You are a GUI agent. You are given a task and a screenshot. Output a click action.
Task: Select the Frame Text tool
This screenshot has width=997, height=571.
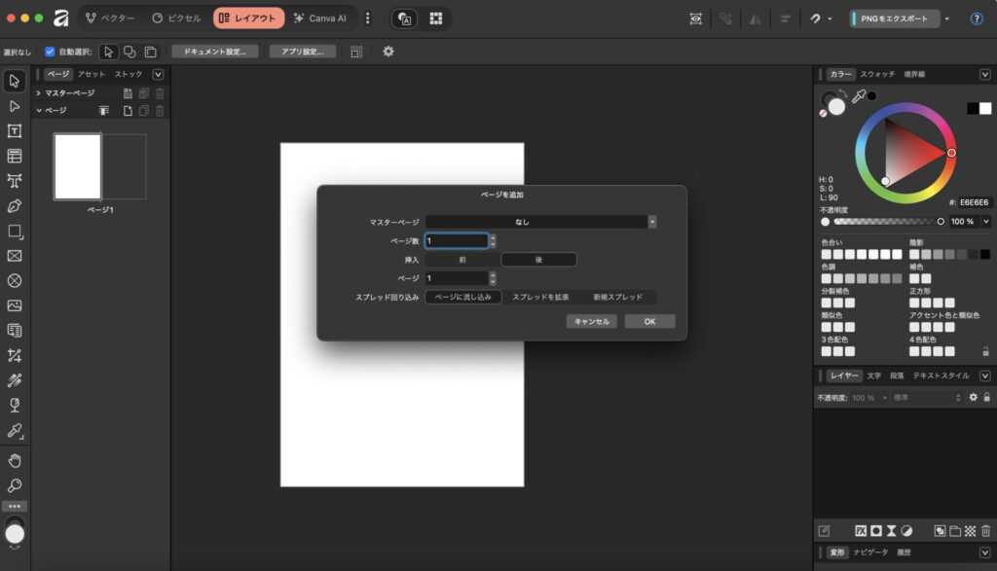(15, 131)
